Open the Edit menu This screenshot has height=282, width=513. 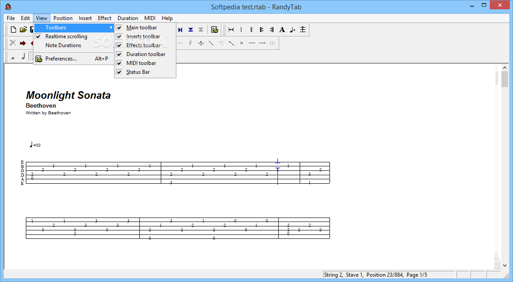pyautogui.click(x=25, y=18)
